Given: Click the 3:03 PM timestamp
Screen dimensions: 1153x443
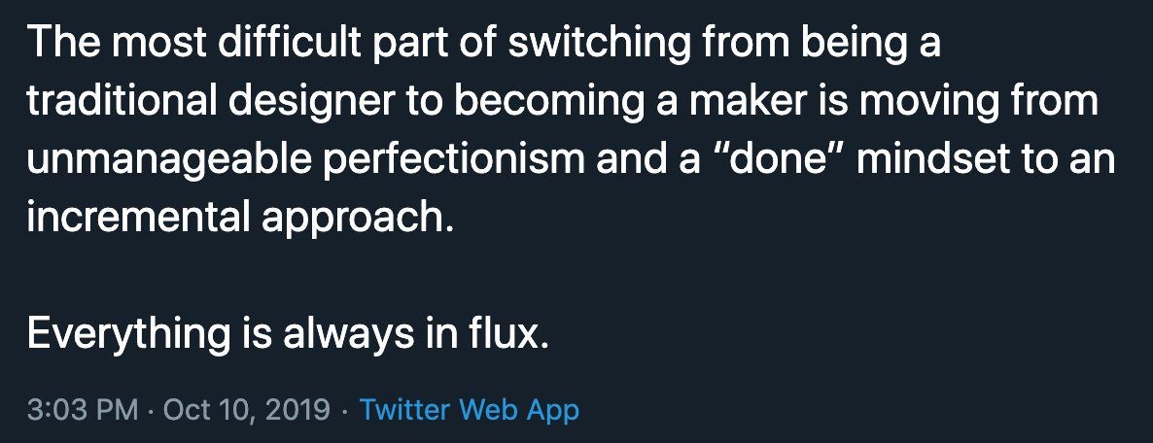Looking at the screenshot, I should coord(83,409).
